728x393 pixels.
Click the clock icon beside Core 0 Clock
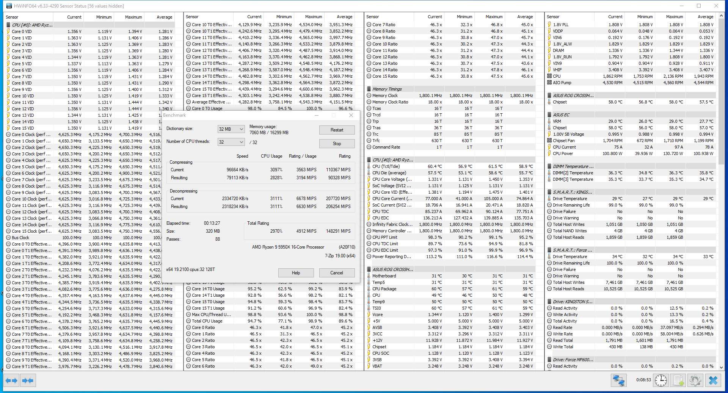click(x=8, y=135)
